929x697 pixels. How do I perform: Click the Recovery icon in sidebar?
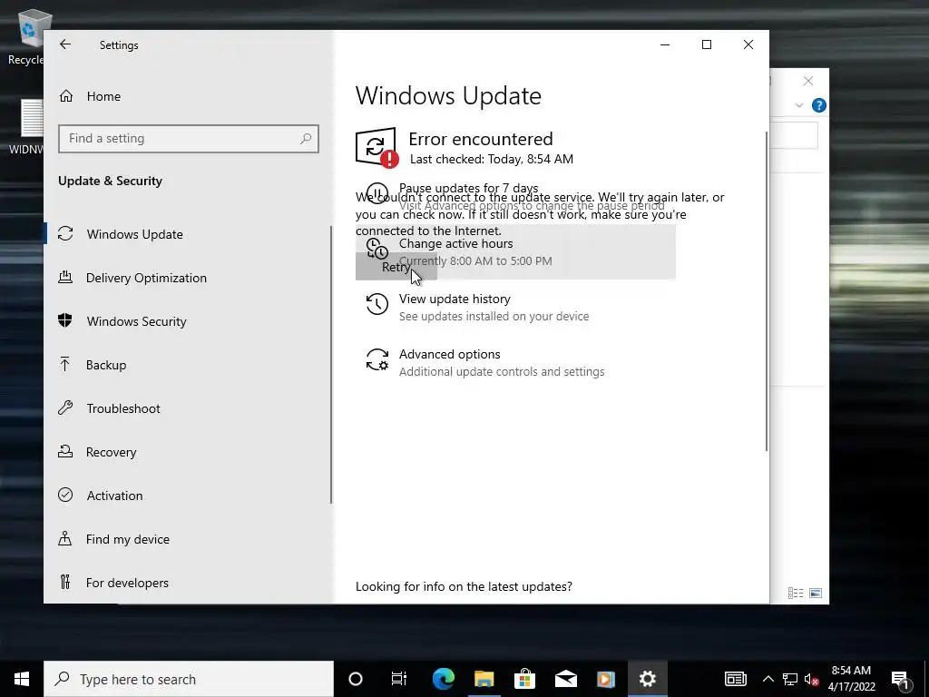pos(65,451)
